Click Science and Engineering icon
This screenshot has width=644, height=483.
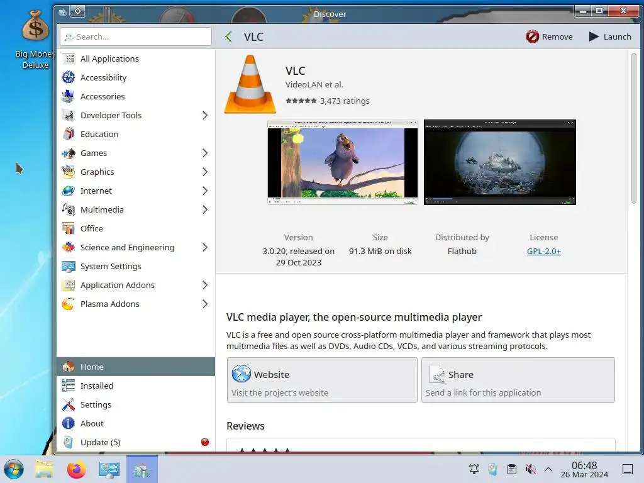[69, 247]
